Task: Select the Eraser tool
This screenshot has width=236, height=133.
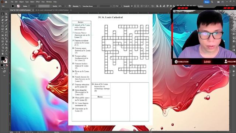Action: tap(6, 29)
